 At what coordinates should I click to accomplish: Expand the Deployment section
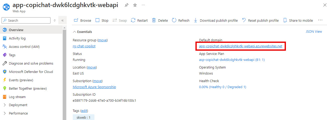(31, 105)
